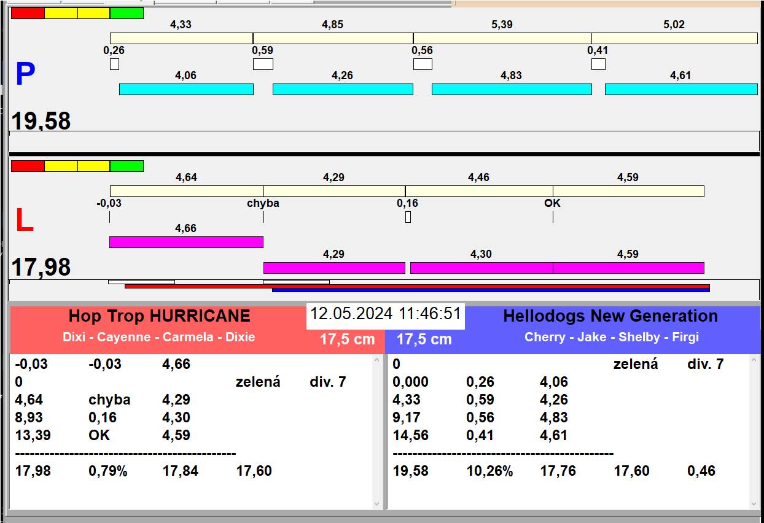Click the large blue P lane letter

click(x=25, y=74)
